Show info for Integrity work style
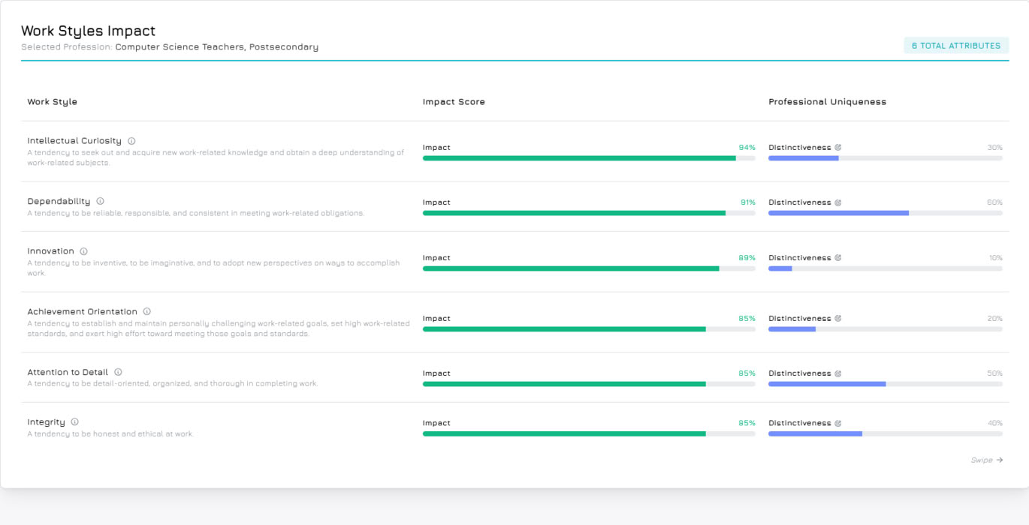 [74, 422]
